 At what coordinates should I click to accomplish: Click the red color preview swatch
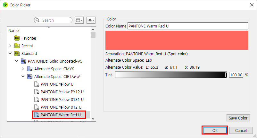click(x=177, y=40)
